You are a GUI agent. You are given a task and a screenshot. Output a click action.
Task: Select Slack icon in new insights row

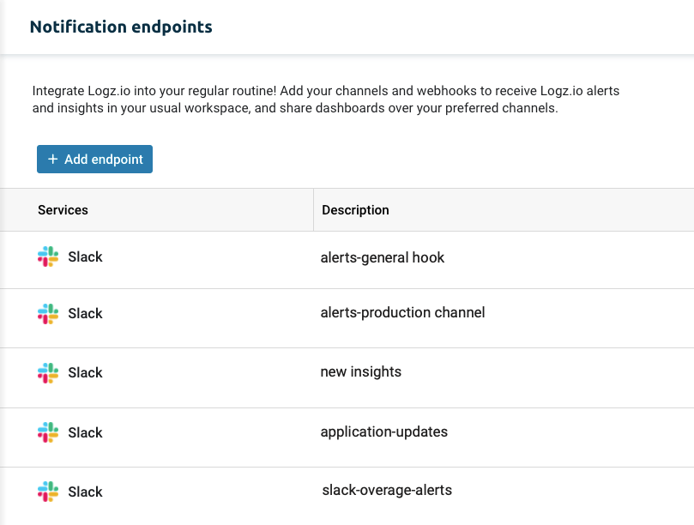pos(48,373)
